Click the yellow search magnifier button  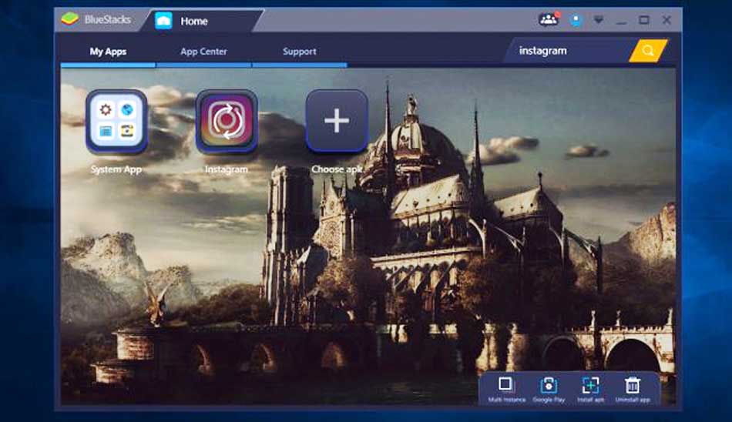[648, 50]
